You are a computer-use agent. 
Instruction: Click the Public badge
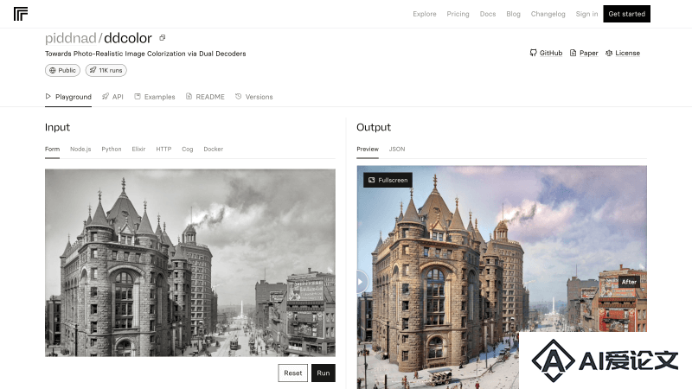62,70
